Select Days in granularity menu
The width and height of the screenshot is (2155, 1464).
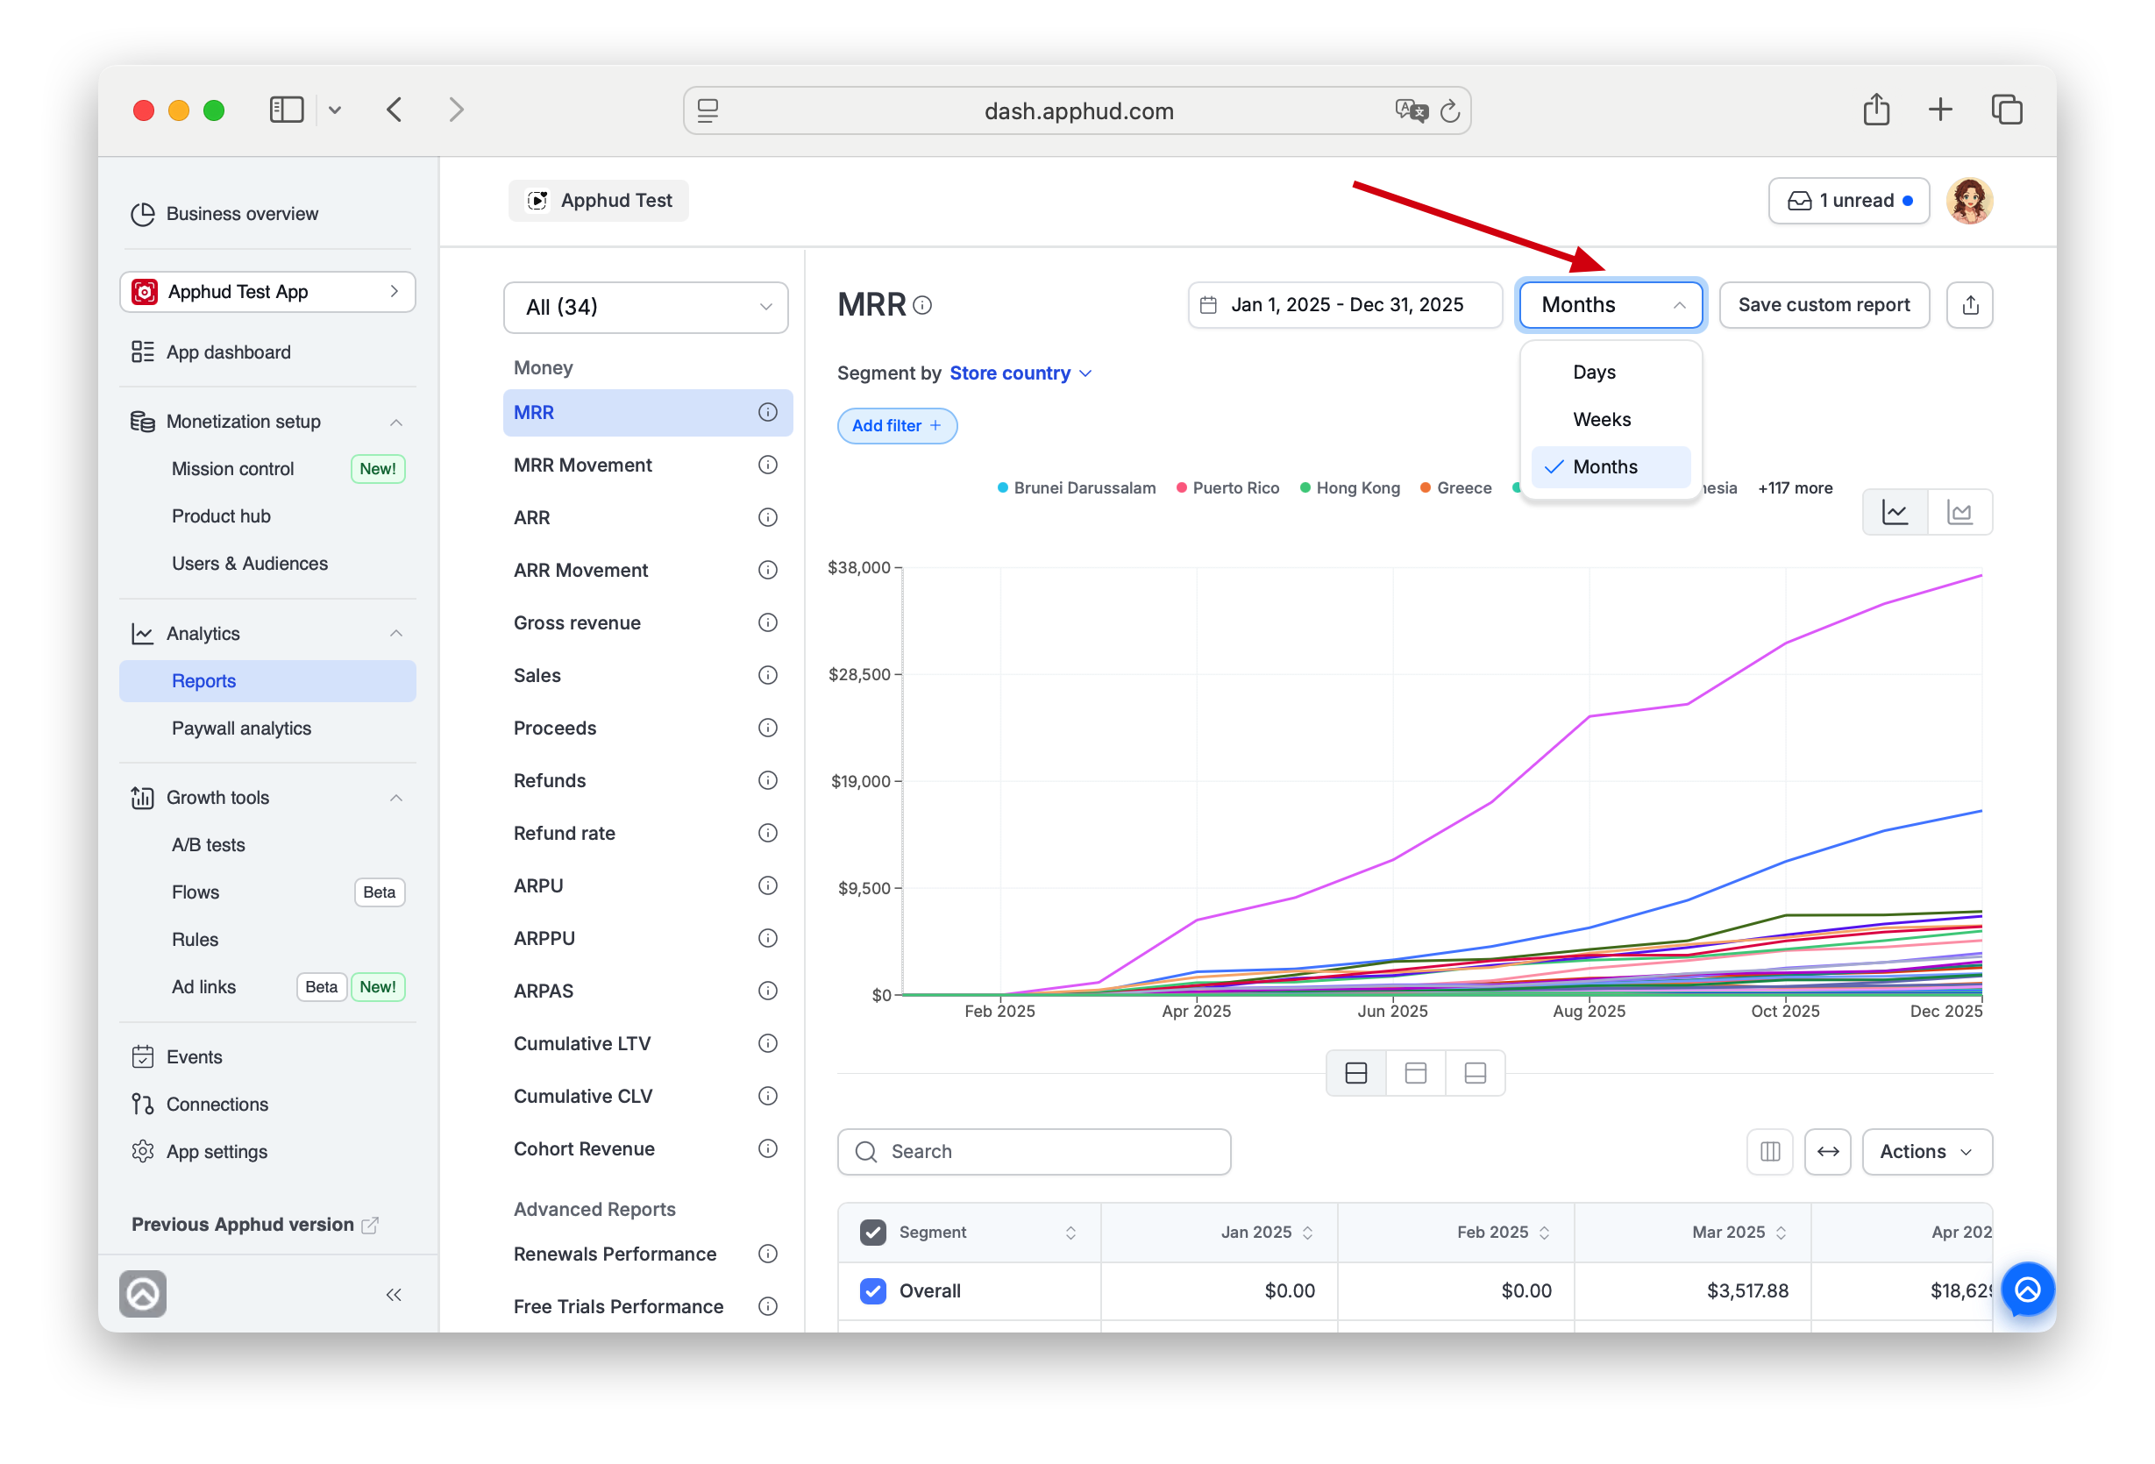(x=1611, y=373)
